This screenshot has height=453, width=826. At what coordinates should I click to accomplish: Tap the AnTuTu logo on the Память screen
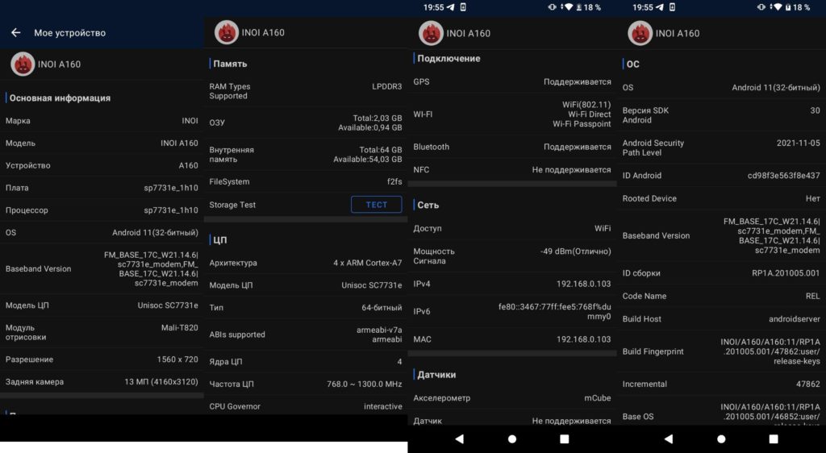pyautogui.click(x=227, y=32)
